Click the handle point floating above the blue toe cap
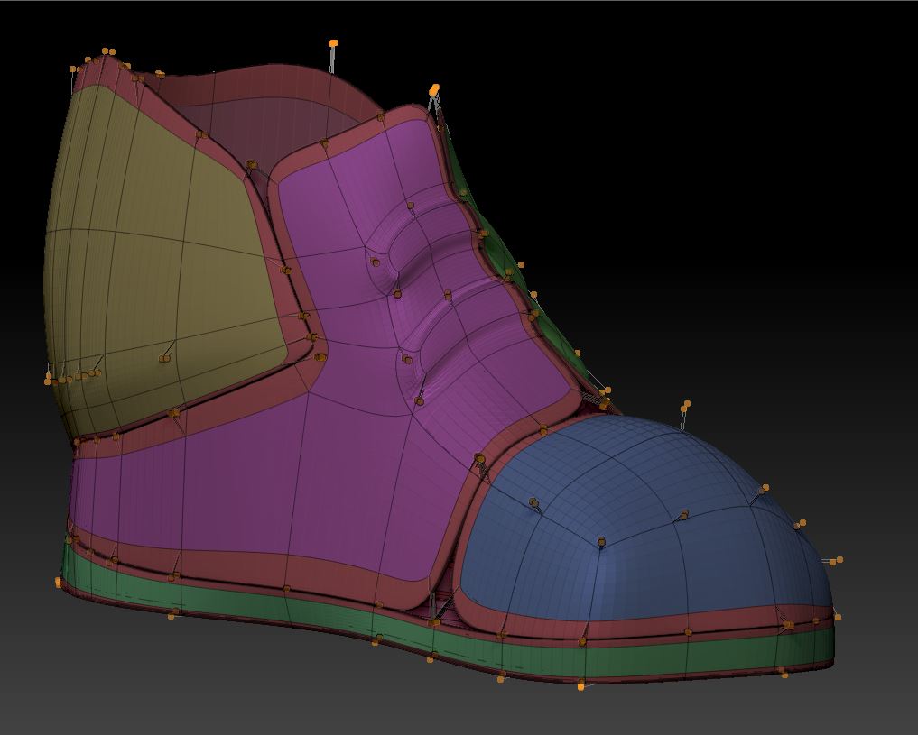The height and width of the screenshot is (735, 918). [x=685, y=405]
